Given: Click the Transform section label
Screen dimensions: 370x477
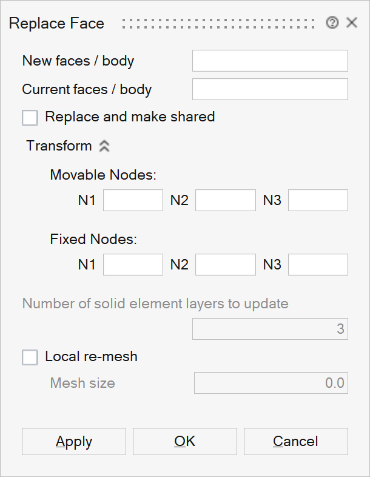Looking at the screenshot, I should coord(59,146).
